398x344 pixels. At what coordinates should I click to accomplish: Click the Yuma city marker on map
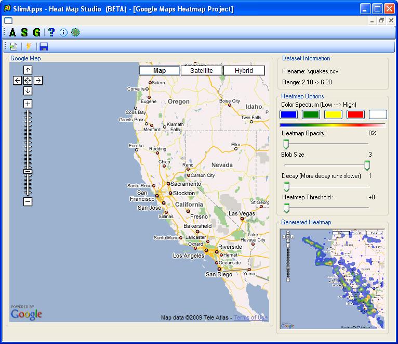point(249,270)
